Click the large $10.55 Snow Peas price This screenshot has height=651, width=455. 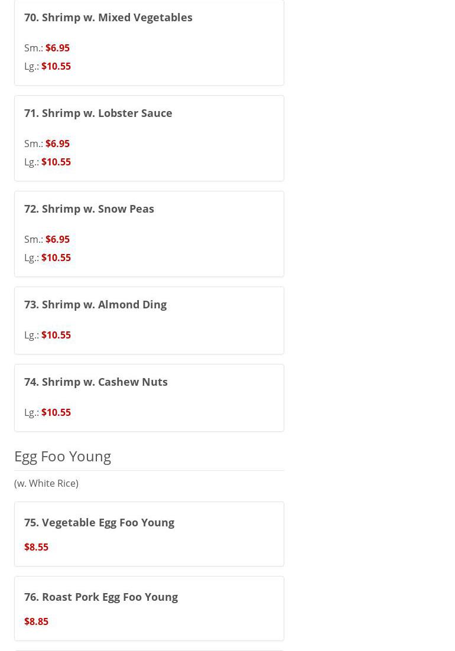click(56, 258)
